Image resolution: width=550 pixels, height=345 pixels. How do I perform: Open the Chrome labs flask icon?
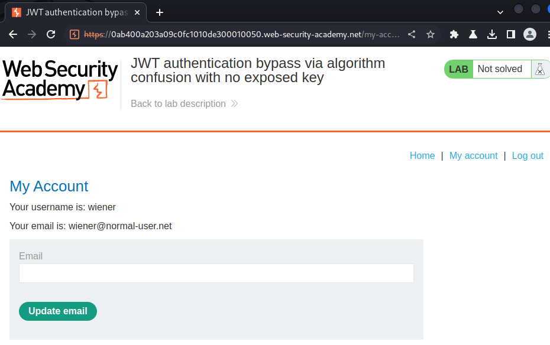coord(473,34)
